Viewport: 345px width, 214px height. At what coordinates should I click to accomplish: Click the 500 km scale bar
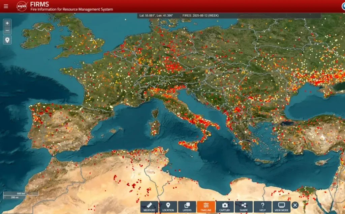(x=21, y=194)
